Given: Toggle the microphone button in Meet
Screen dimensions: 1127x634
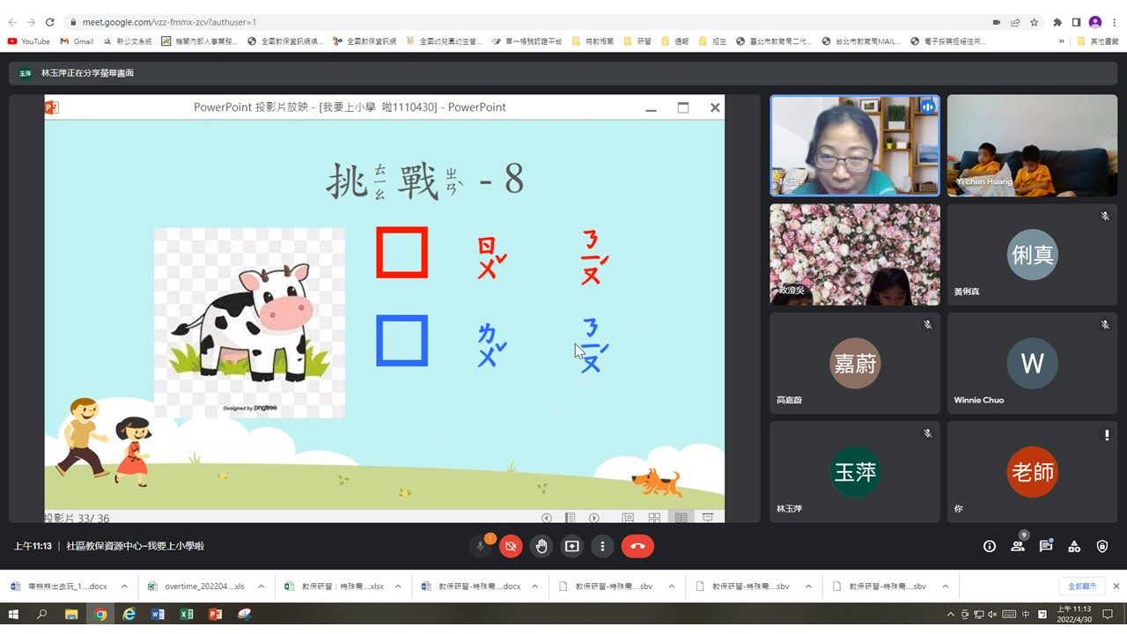Looking at the screenshot, I should click(x=481, y=546).
